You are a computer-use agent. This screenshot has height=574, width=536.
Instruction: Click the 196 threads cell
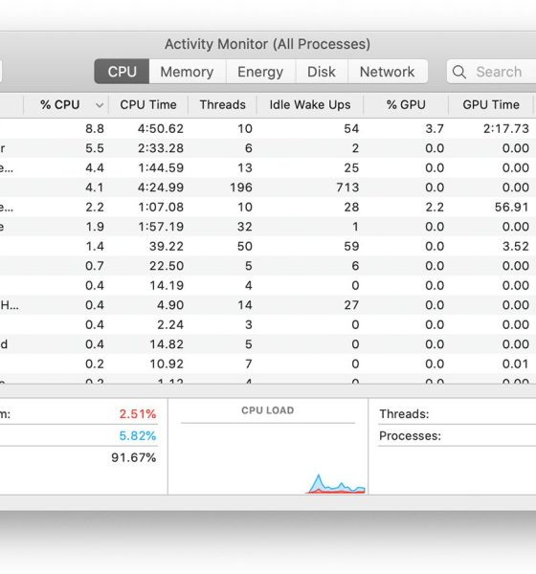pos(241,188)
